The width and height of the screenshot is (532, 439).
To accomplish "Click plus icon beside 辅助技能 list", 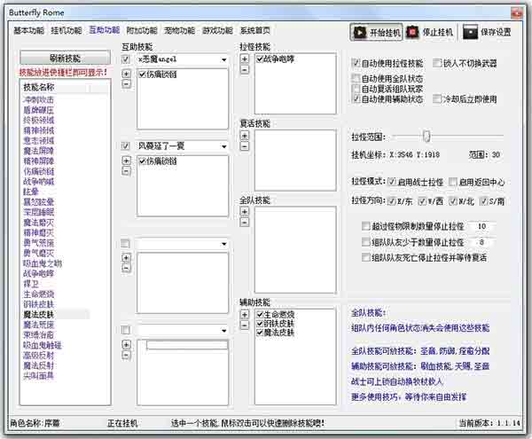I will 245,312.
